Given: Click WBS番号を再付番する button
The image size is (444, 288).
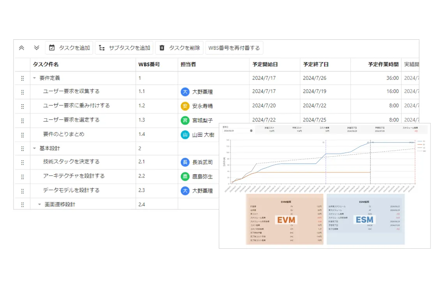Looking at the screenshot, I should (x=234, y=48).
